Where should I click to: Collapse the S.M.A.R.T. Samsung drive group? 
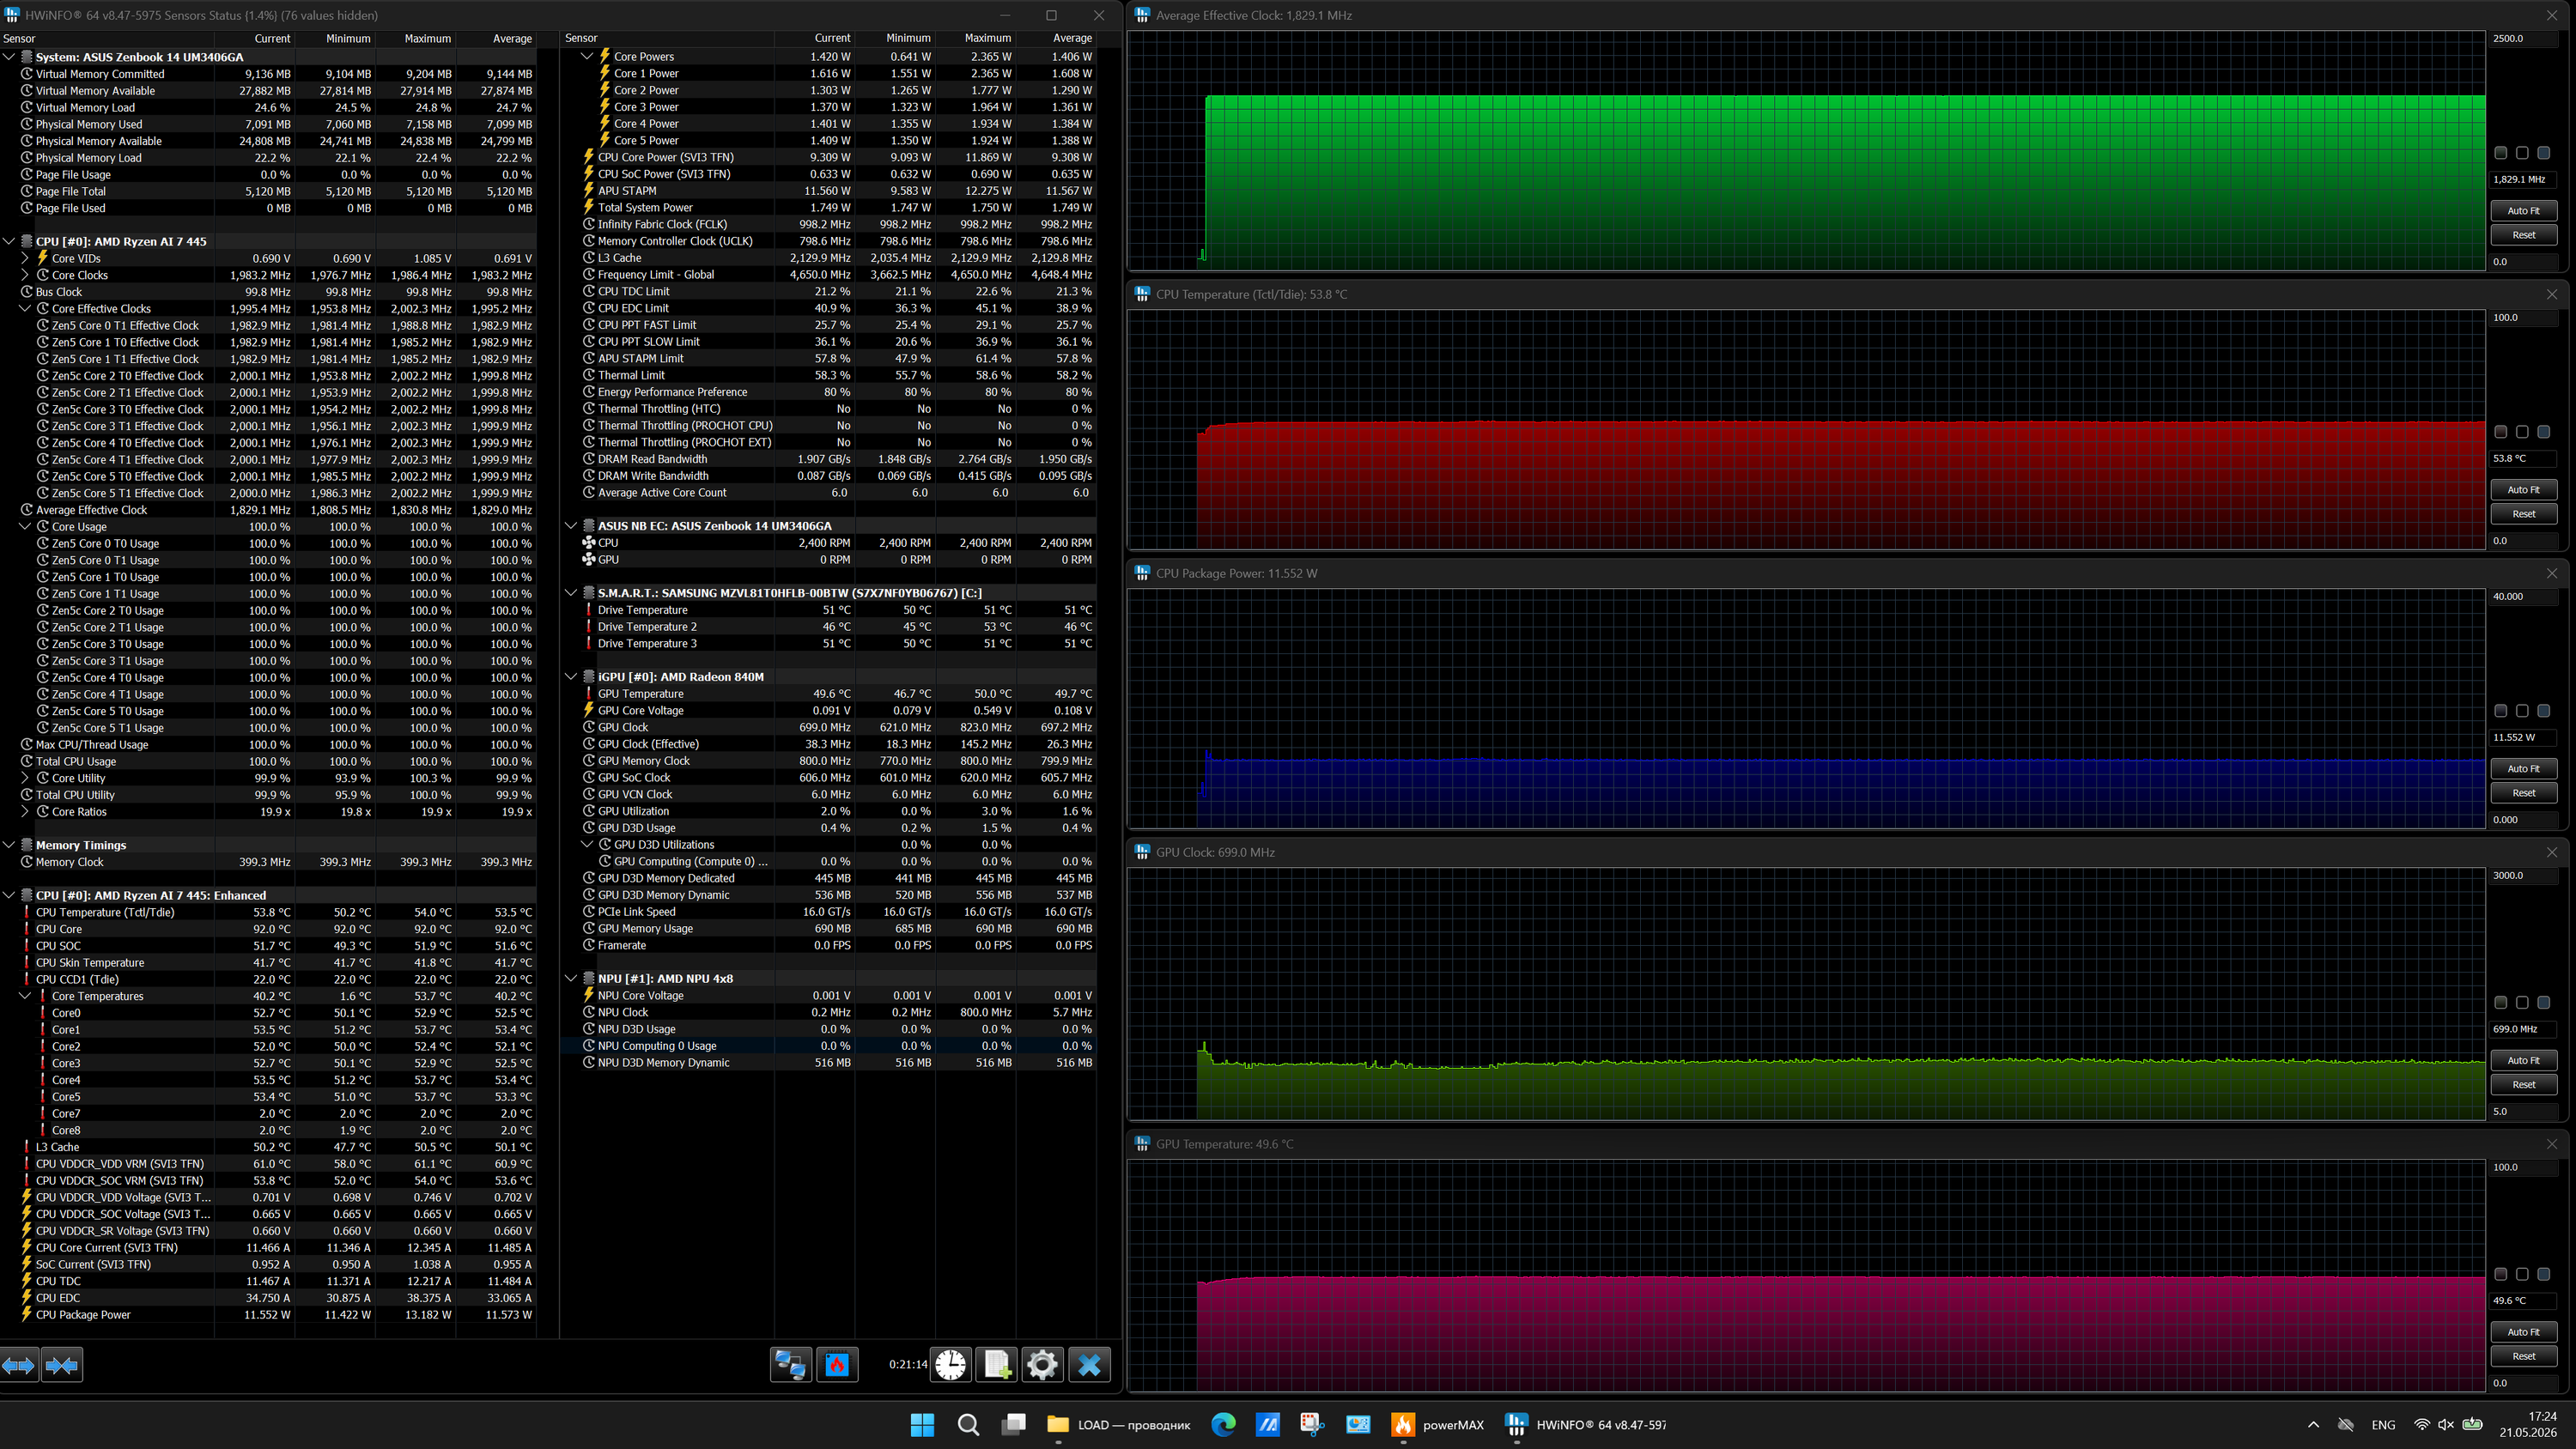571,593
